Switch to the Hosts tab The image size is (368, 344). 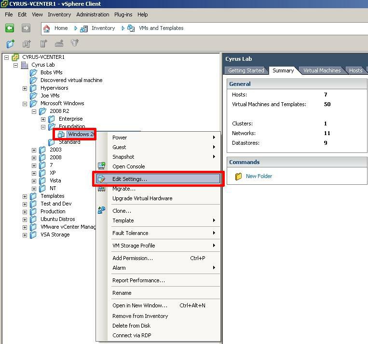(355, 70)
